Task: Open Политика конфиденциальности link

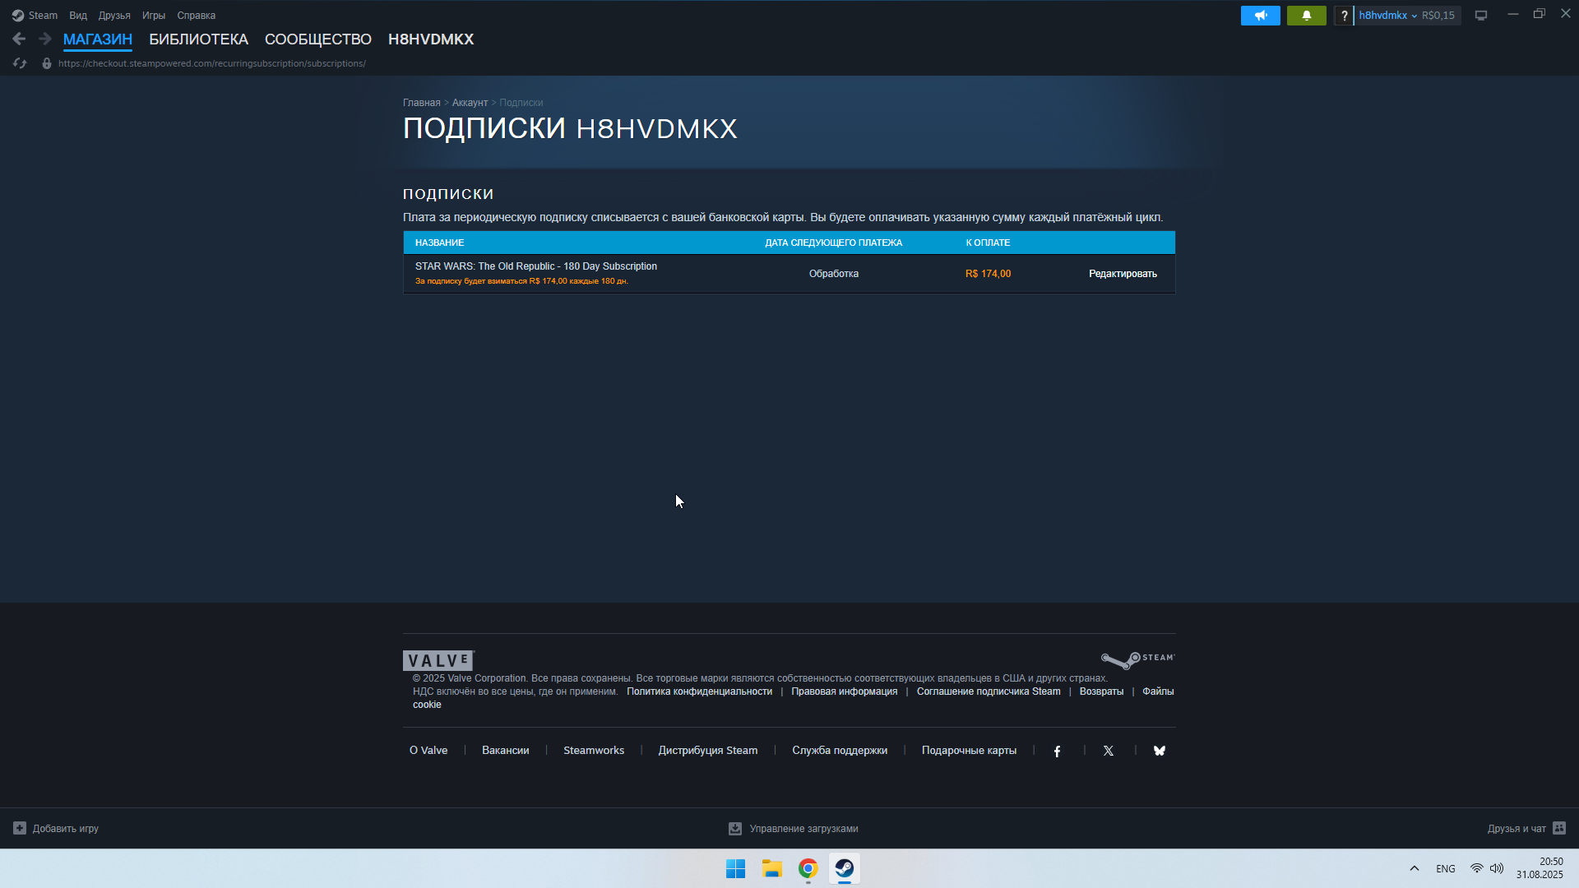Action: (x=700, y=691)
